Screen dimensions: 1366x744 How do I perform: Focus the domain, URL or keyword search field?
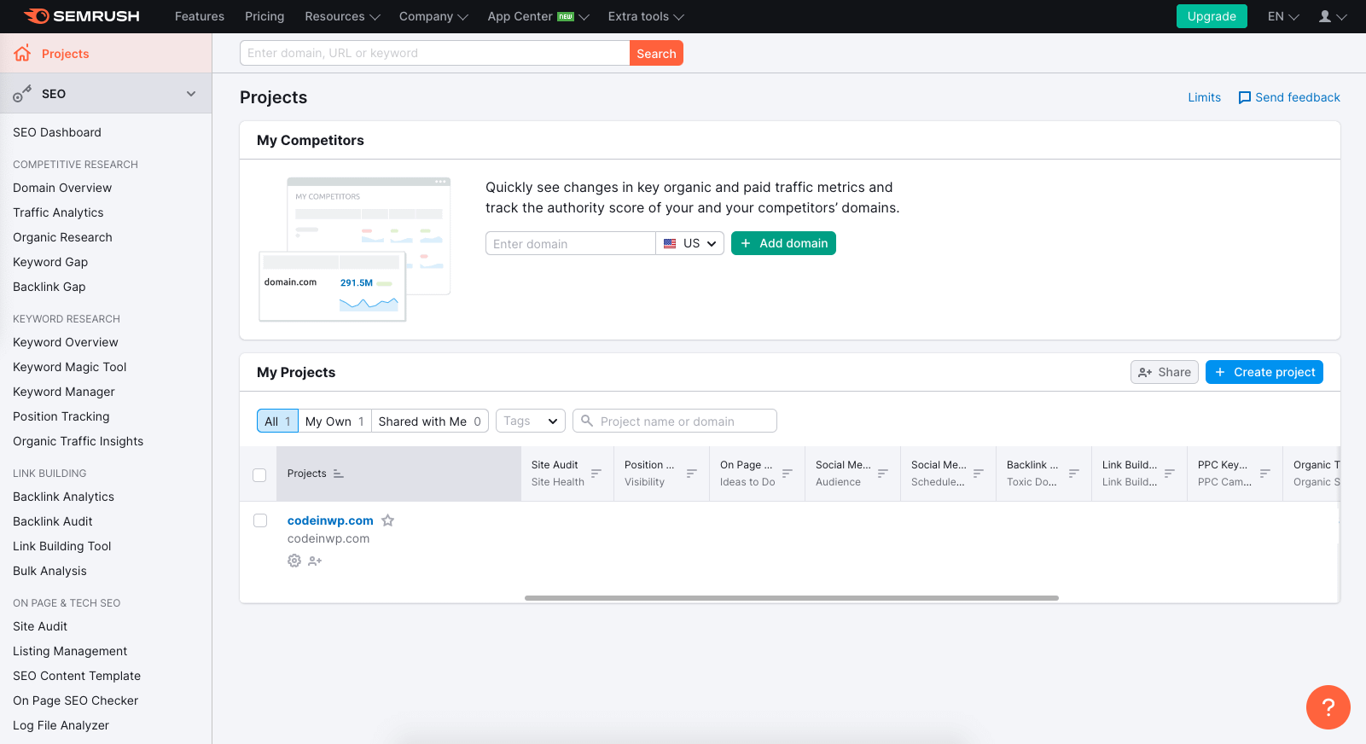tap(435, 53)
